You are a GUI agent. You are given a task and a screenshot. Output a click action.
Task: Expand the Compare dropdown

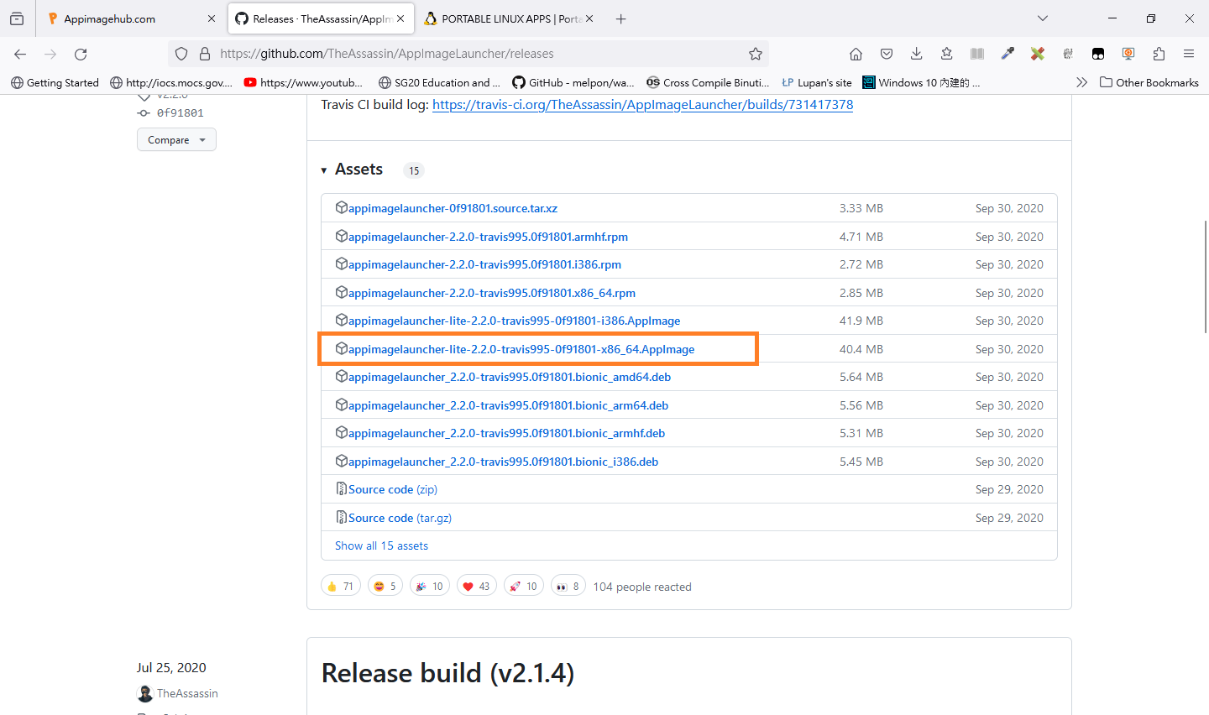(x=176, y=139)
